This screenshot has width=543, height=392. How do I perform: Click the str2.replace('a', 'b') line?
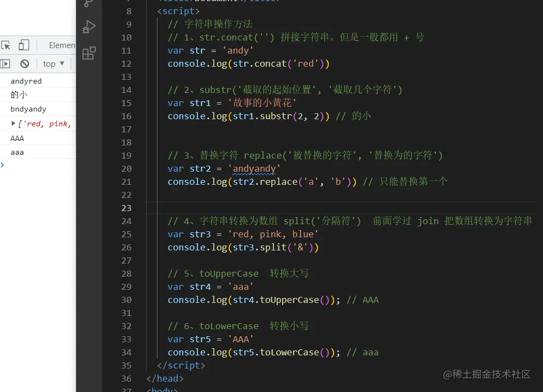pos(262,182)
